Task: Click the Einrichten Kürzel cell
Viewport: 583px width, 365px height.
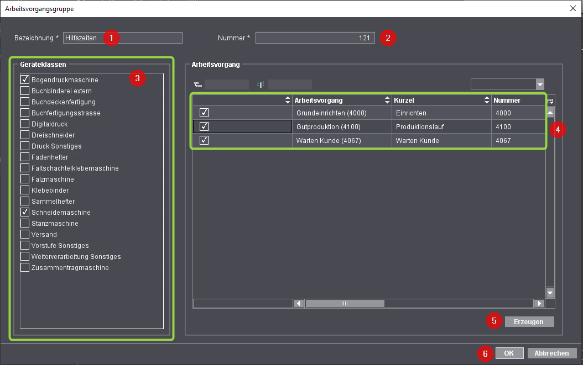Action: [x=442, y=113]
